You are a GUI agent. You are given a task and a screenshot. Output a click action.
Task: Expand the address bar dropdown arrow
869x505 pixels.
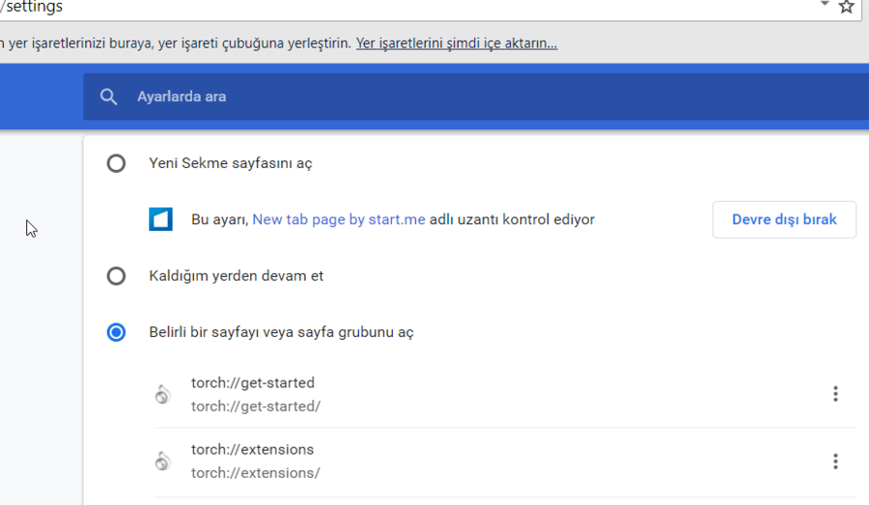[x=825, y=5]
